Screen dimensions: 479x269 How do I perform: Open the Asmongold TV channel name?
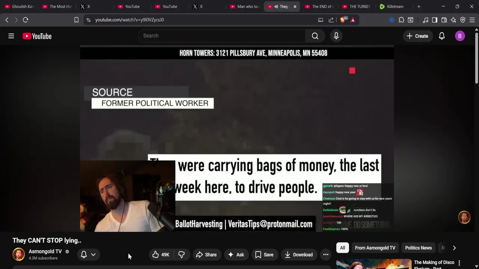[45, 251]
